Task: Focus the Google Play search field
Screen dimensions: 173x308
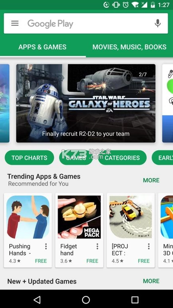Action: pos(86,23)
